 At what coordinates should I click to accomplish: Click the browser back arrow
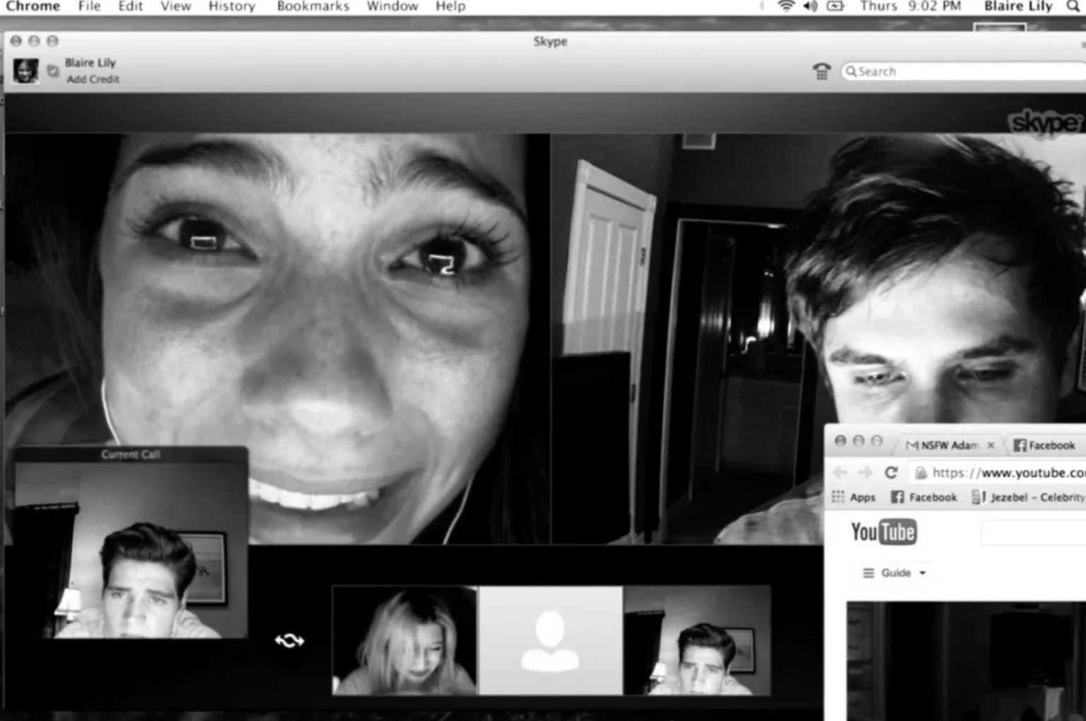840,472
